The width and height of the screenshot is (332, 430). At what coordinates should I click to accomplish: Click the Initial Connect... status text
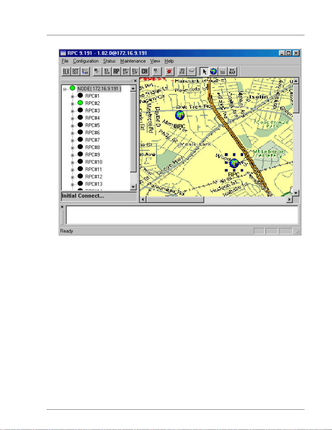click(83, 196)
